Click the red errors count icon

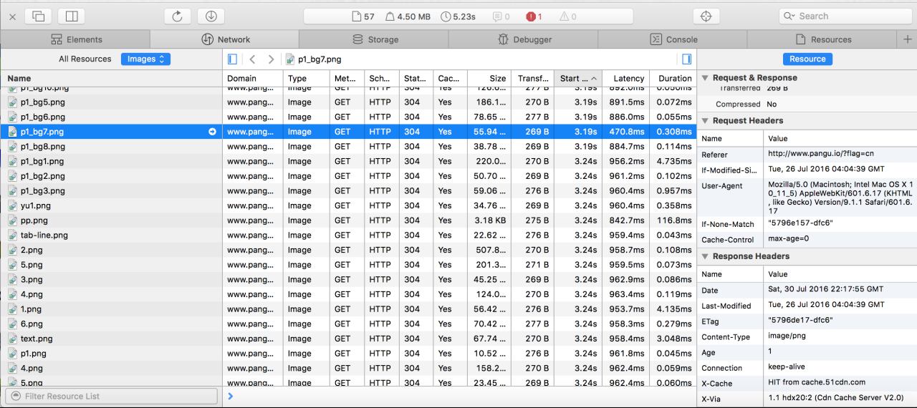coord(531,16)
